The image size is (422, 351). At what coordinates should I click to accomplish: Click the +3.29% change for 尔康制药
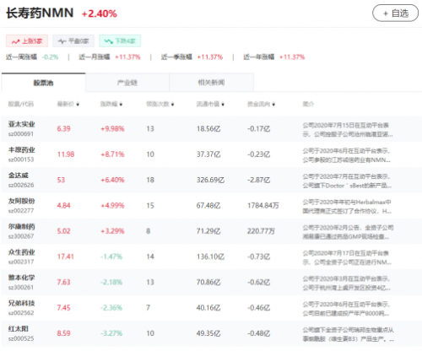click(x=112, y=231)
